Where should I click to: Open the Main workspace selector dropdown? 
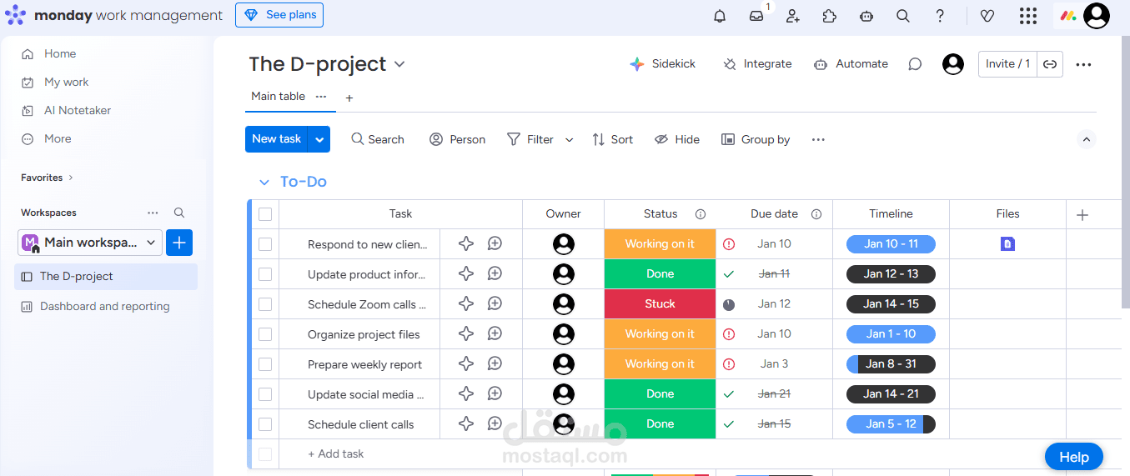pos(89,243)
